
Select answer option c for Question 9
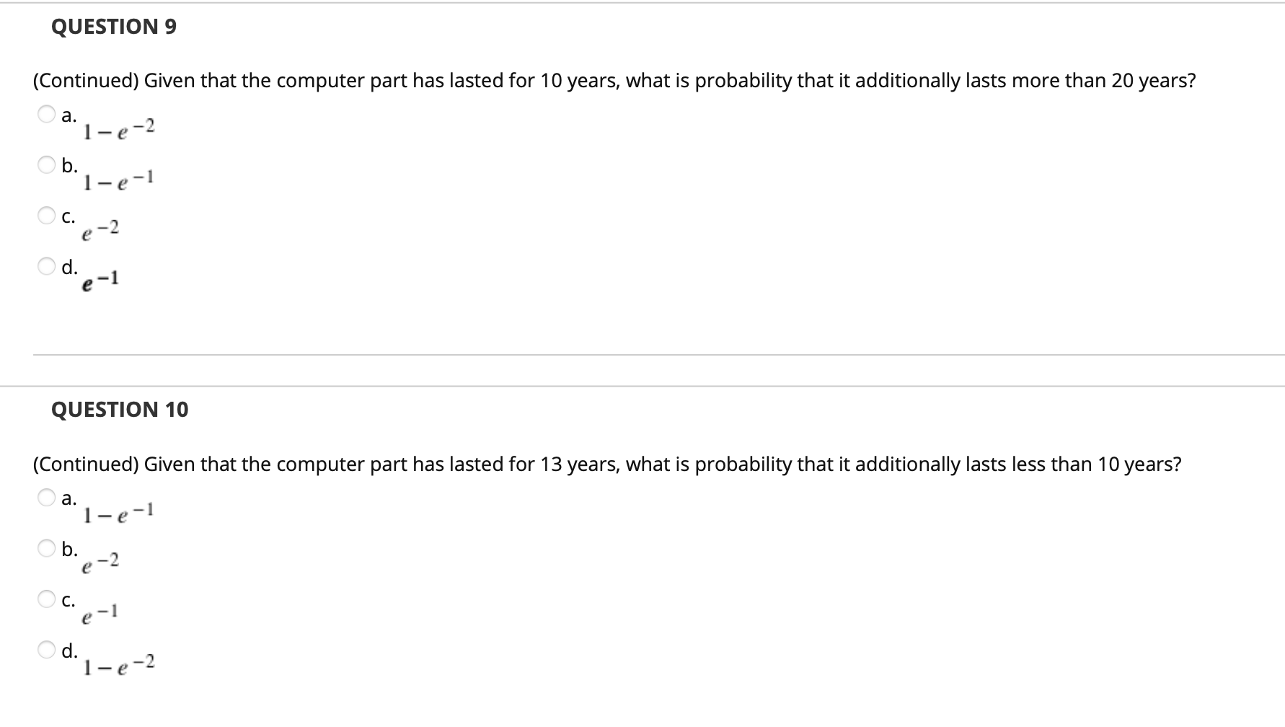pos(46,214)
